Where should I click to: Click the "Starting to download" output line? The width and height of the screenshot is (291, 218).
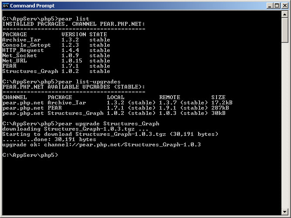[x=110, y=134]
